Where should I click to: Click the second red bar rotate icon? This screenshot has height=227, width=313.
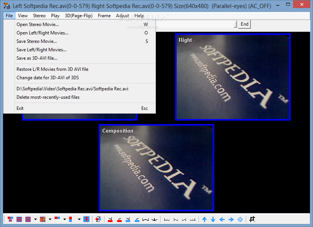119,219
